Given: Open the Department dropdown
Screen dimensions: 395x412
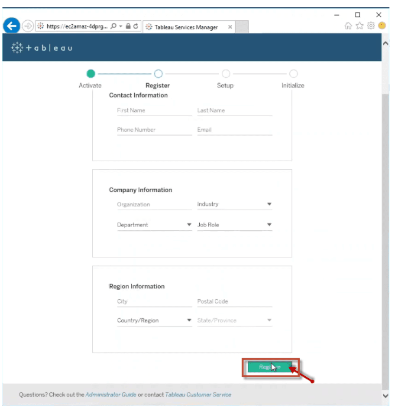Looking at the screenshot, I should tap(154, 225).
